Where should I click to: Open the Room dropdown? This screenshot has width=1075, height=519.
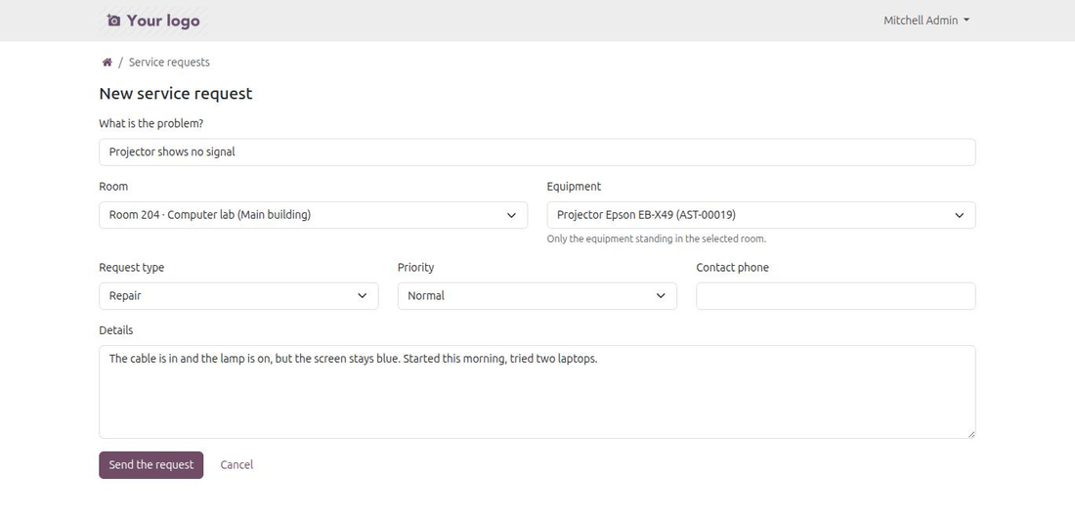click(x=314, y=215)
